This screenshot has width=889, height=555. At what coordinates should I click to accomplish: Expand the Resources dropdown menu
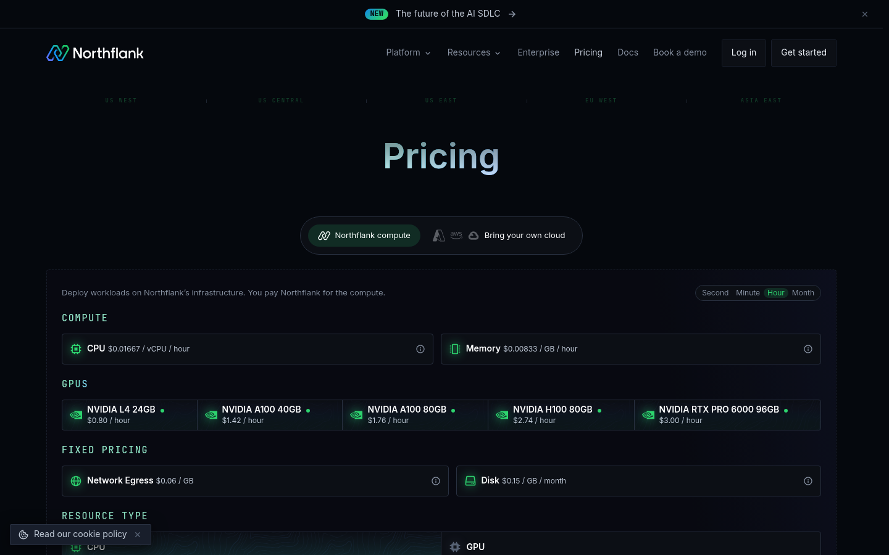point(474,53)
